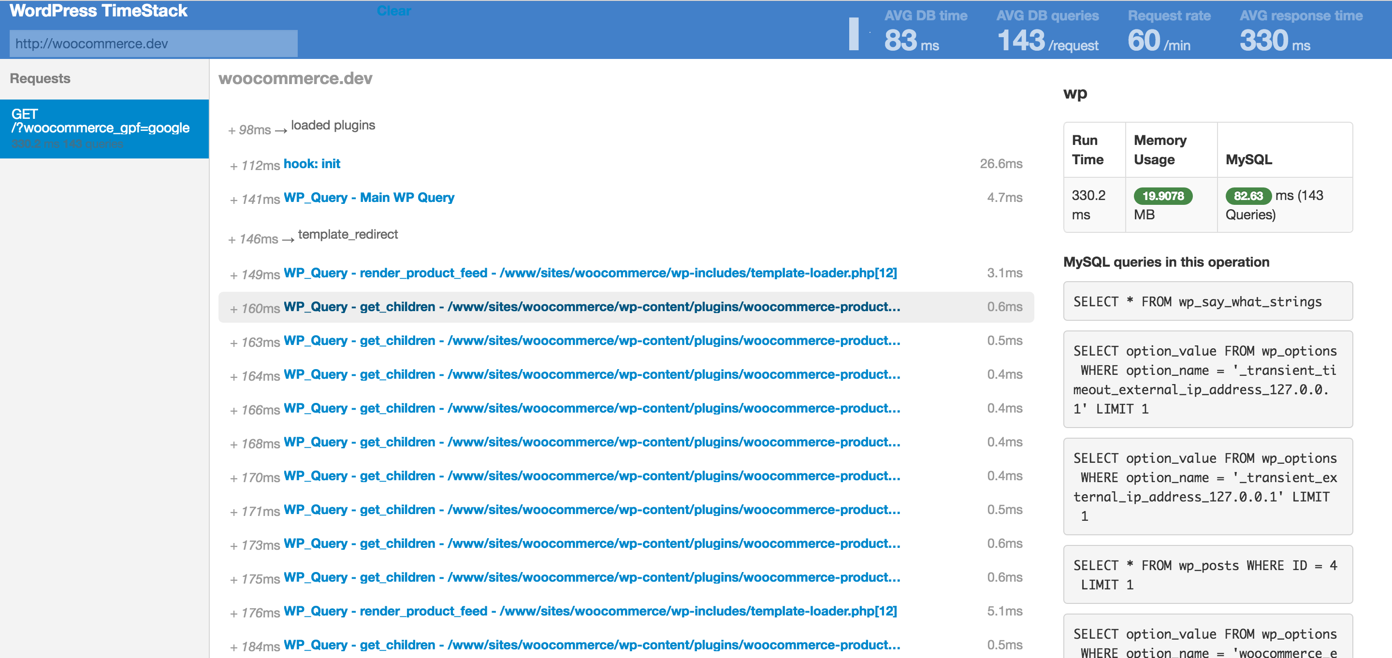Image resolution: width=1392 pixels, height=658 pixels.
Task: Click the 5.1ms duration value
Action: [x=1004, y=611]
